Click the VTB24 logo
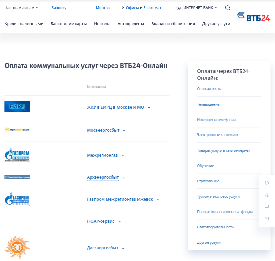 click(x=254, y=17)
